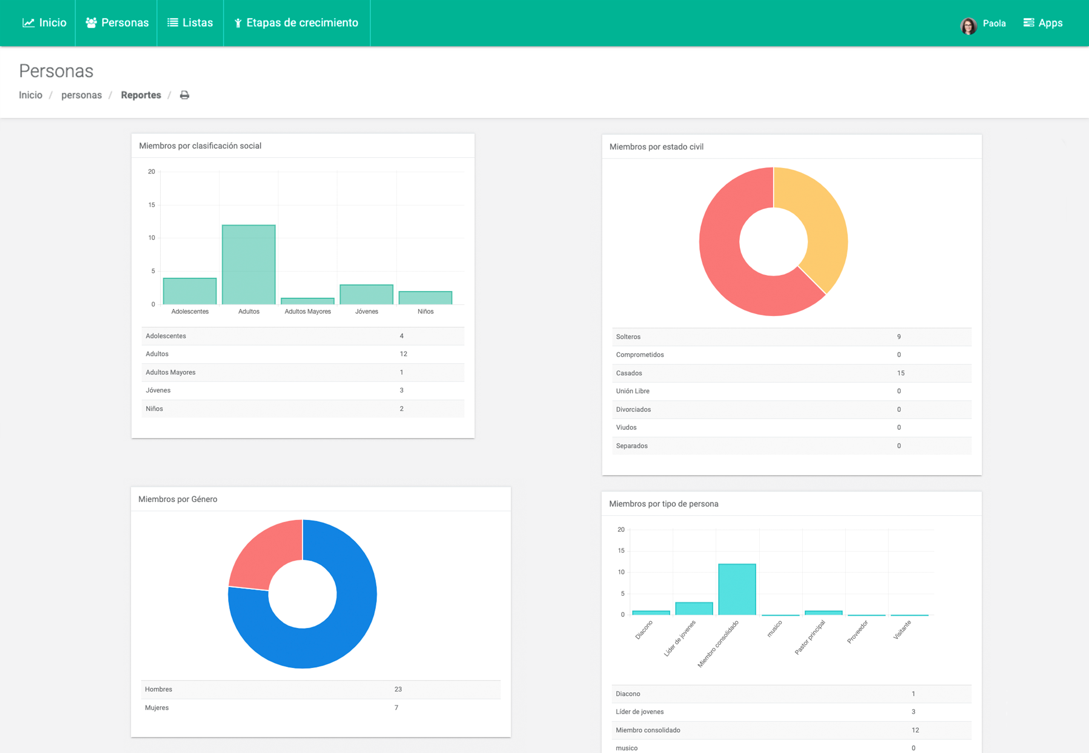Click the Miembro consolidado bar

click(x=737, y=590)
